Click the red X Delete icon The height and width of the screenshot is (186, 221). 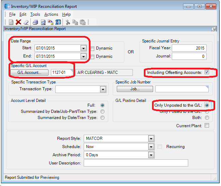18,23
